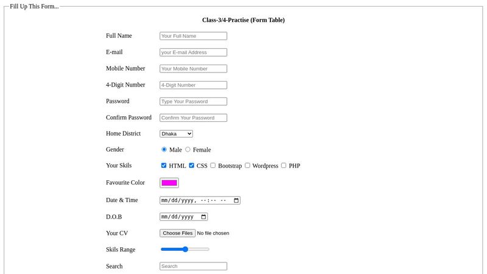
Task: Select the Male gender option
Action: click(x=164, y=149)
